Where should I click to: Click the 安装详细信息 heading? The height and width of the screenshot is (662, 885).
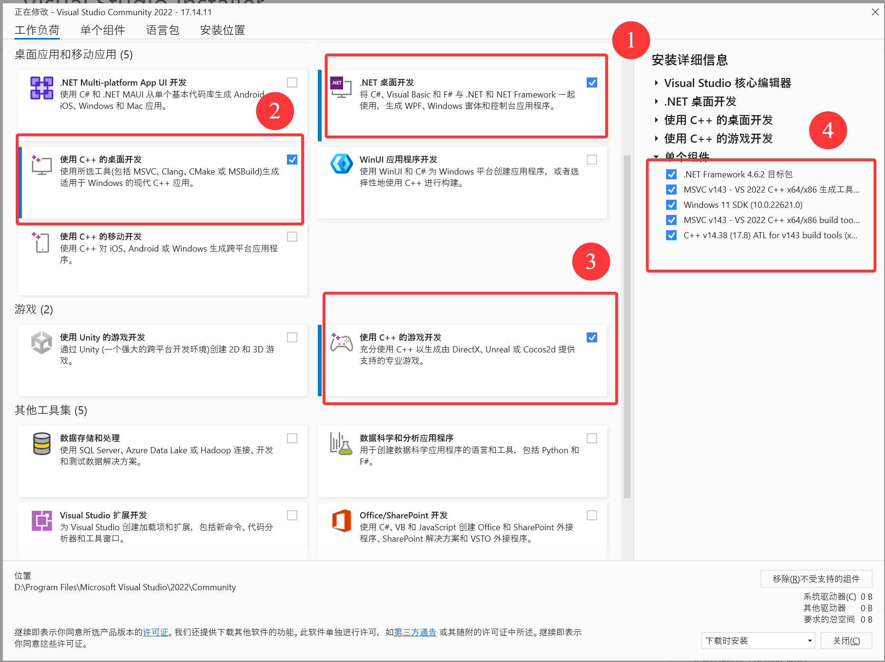tap(690, 60)
